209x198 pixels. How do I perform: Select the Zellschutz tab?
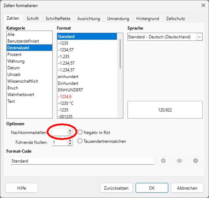coord(175,19)
